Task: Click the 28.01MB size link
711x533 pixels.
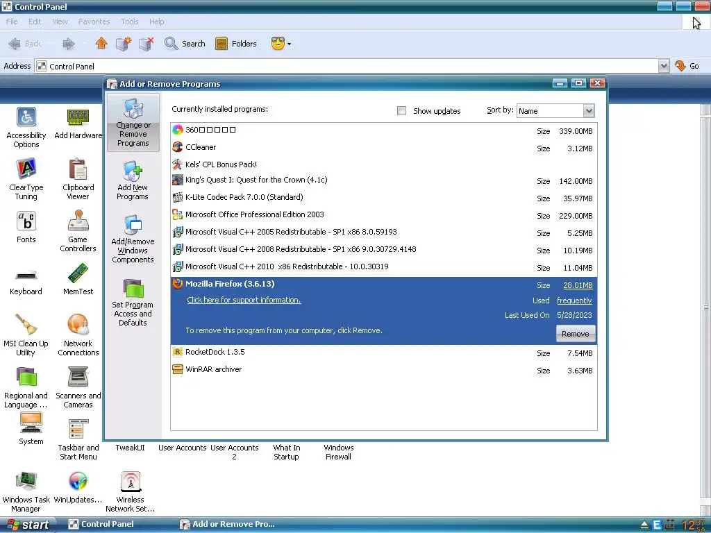Action: (x=578, y=285)
